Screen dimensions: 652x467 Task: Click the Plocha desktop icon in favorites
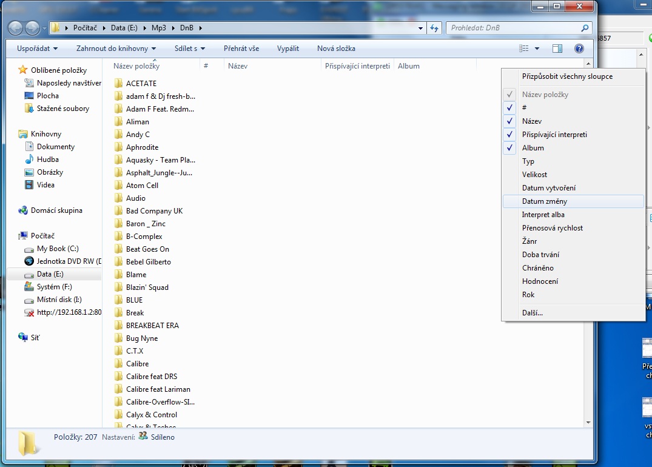point(29,96)
